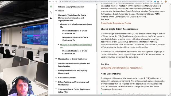Screen dimensions: 171x96
Task: Open Deprecated Features in Oracle Clusterware 18c
Action: click(75, 52)
